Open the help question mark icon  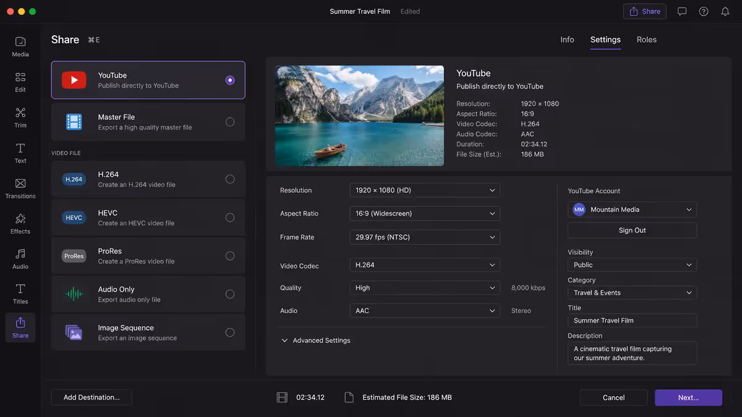704,11
